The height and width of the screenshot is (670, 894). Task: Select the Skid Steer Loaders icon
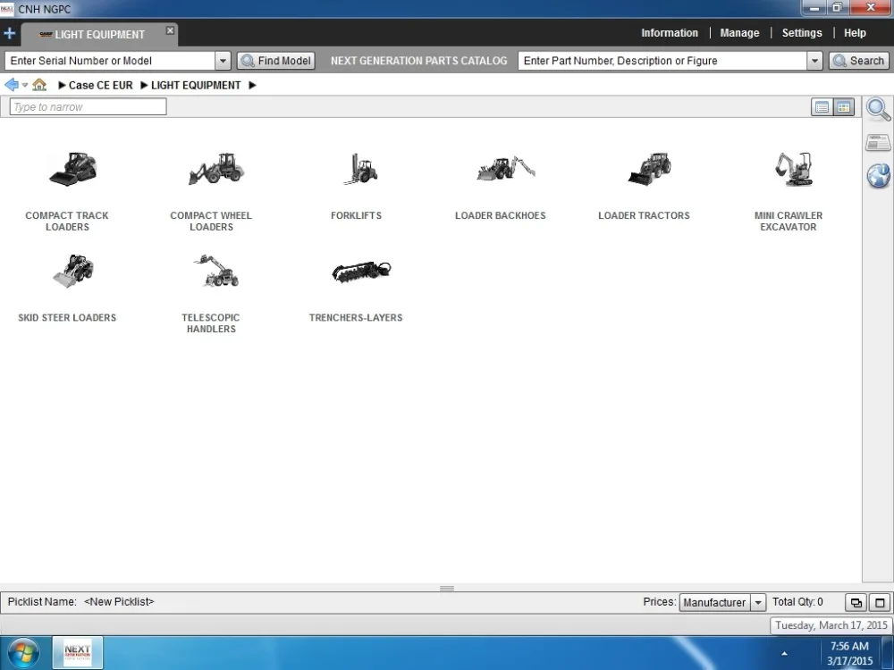(x=73, y=272)
